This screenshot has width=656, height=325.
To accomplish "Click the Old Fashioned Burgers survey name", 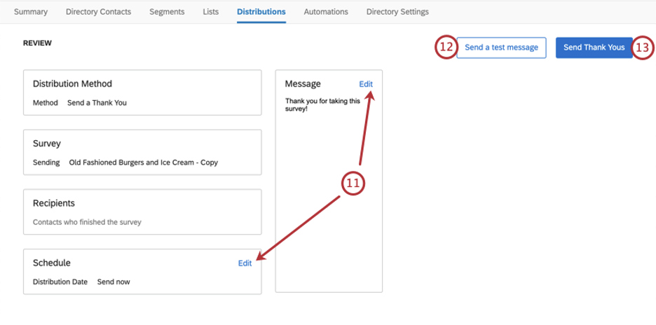I will pyautogui.click(x=144, y=162).
